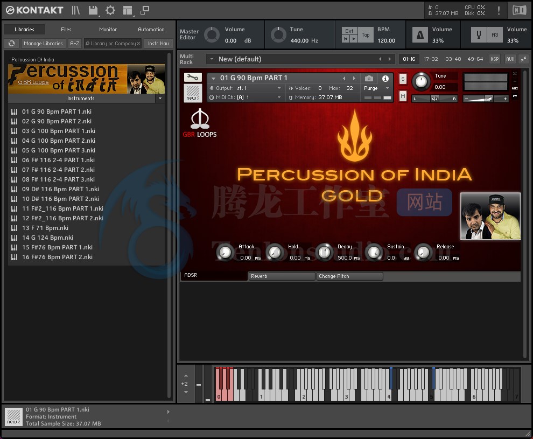Toggle the KSP multi script editor

tap(495, 59)
